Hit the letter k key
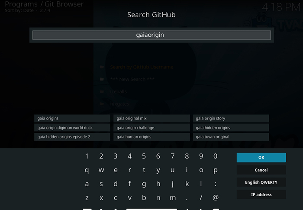This screenshot has height=210, width=303. pos(187,184)
